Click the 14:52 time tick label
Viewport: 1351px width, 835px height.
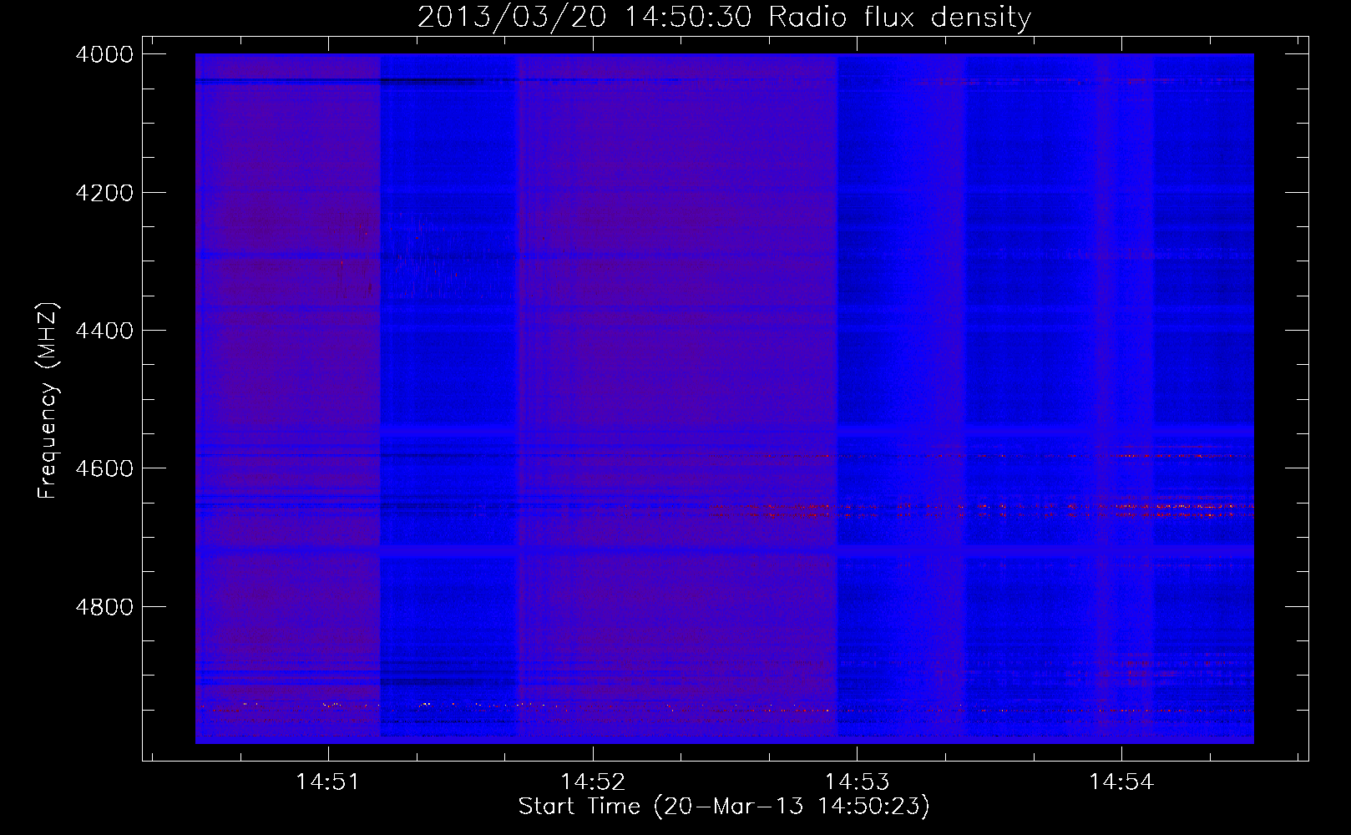click(593, 782)
